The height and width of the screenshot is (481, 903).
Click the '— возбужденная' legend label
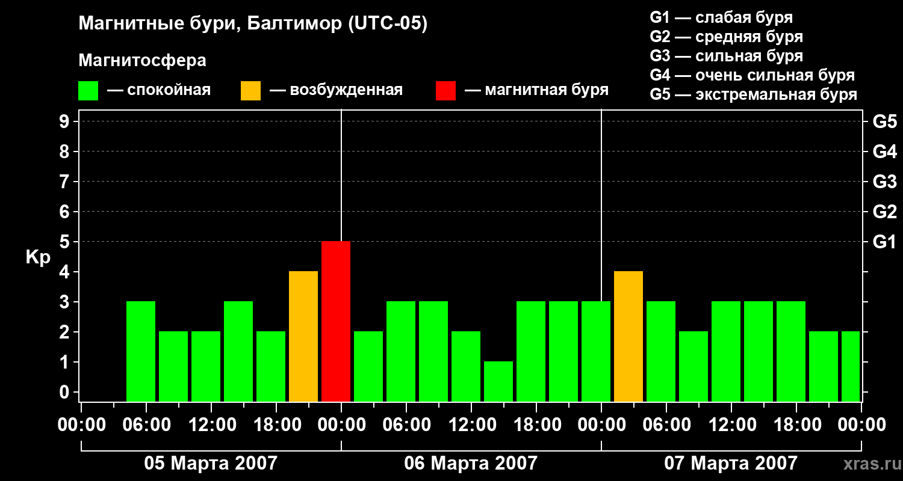click(336, 90)
